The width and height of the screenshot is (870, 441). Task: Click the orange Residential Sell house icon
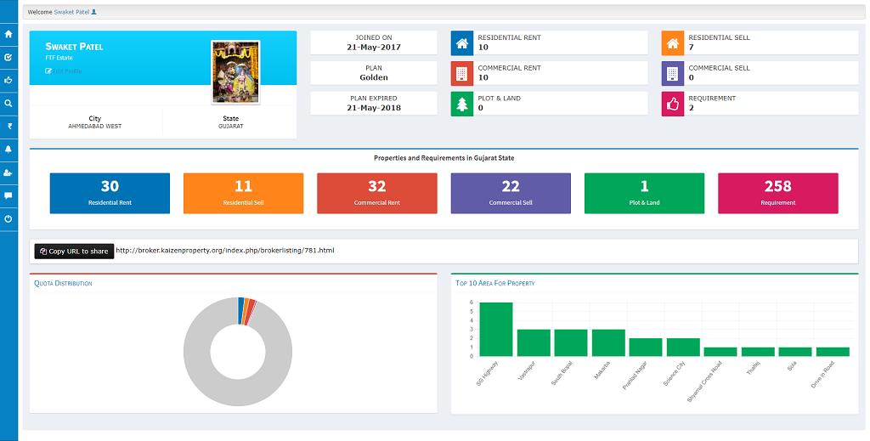tap(672, 42)
